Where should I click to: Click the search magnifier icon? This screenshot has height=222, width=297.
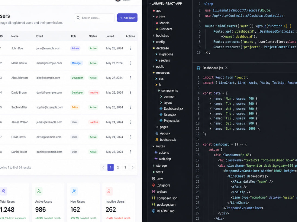pyautogui.click(x=78, y=18)
